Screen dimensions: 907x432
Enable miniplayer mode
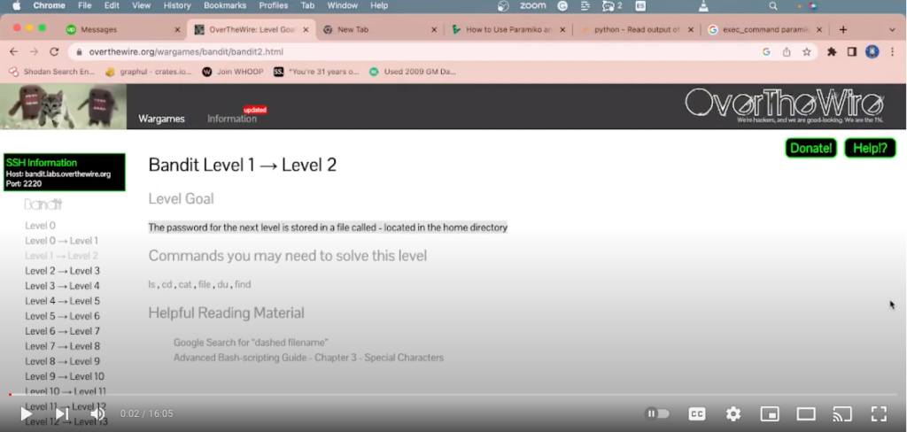[x=770, y=413]
